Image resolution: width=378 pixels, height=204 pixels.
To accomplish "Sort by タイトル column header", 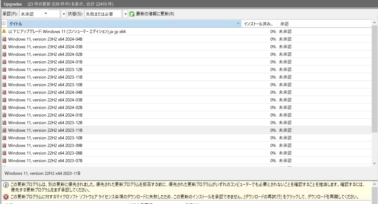I will [124, 24].
